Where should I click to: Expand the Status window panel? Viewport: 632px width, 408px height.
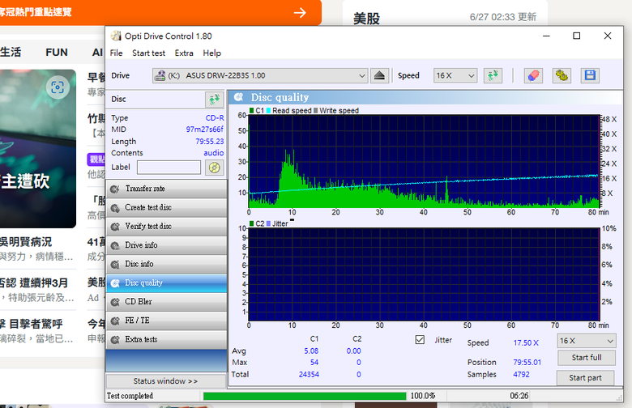pos(165,381)
